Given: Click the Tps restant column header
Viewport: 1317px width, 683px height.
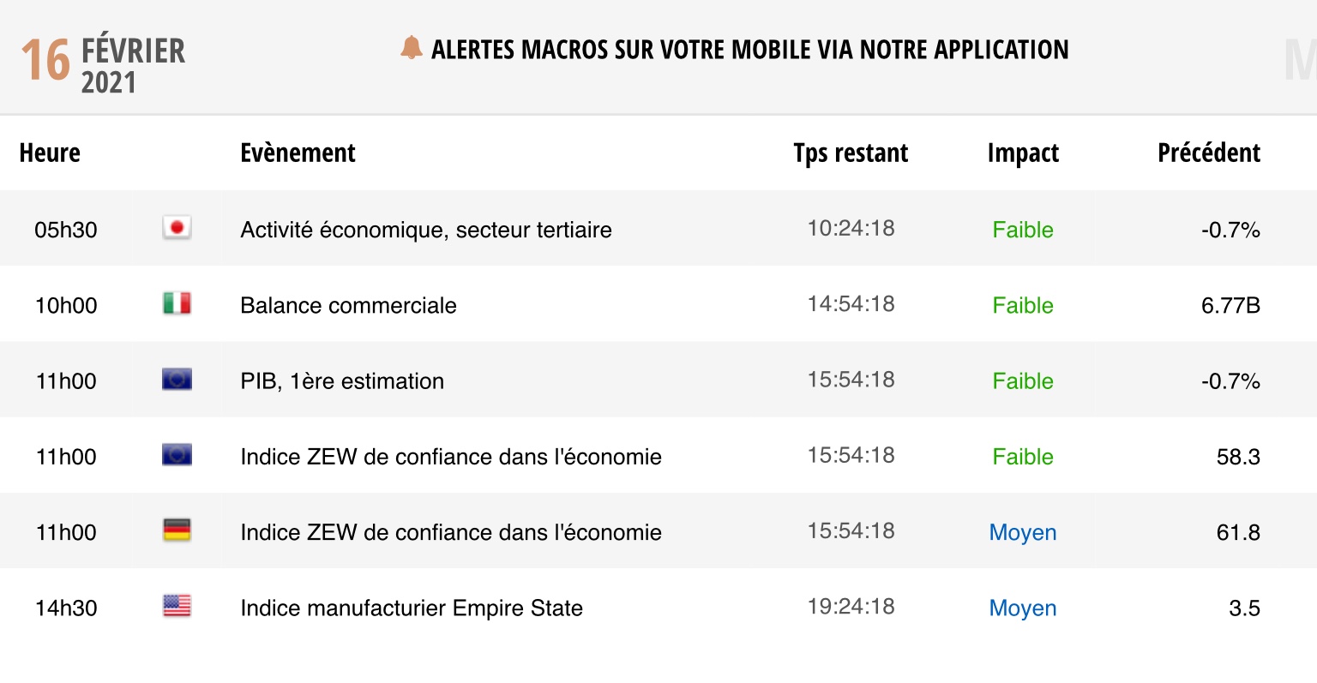Looking at the screenshot, I should coord(851,153).
